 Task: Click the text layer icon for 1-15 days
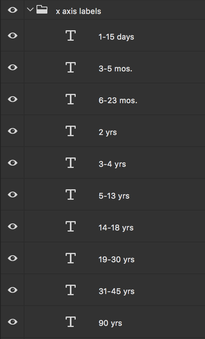pos(71,35)
